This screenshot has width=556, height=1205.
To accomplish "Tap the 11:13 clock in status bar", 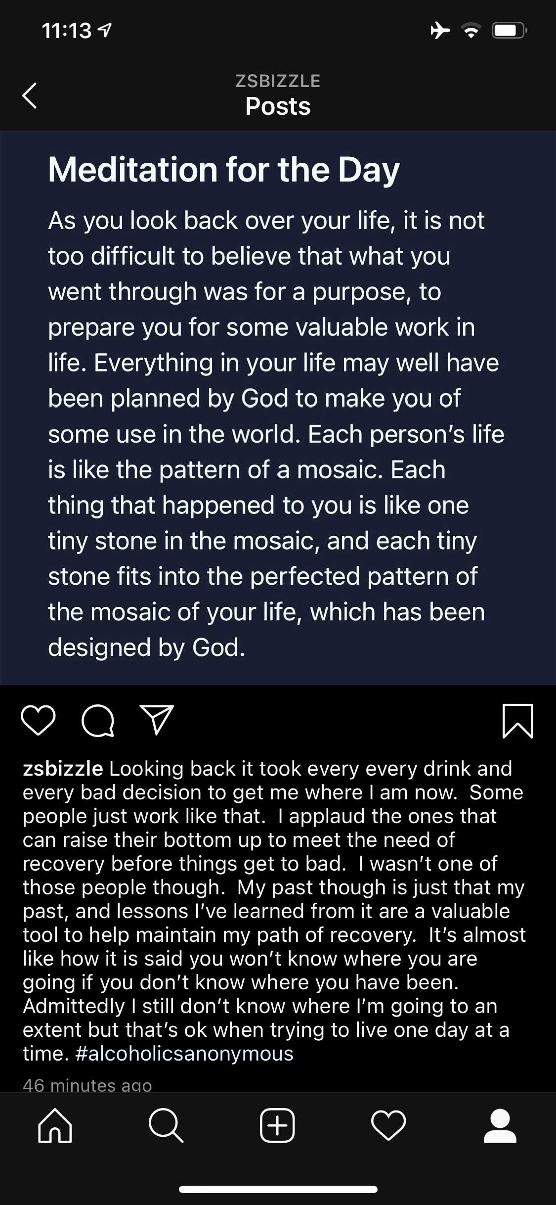I will point(67,31).
